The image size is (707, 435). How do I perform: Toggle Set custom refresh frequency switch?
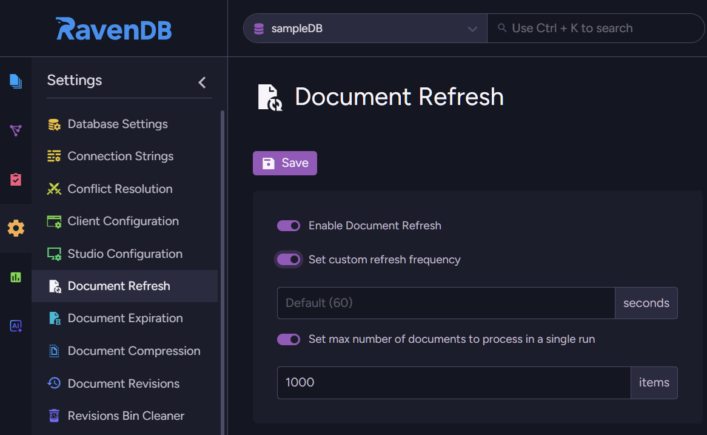tap(289, 260)
